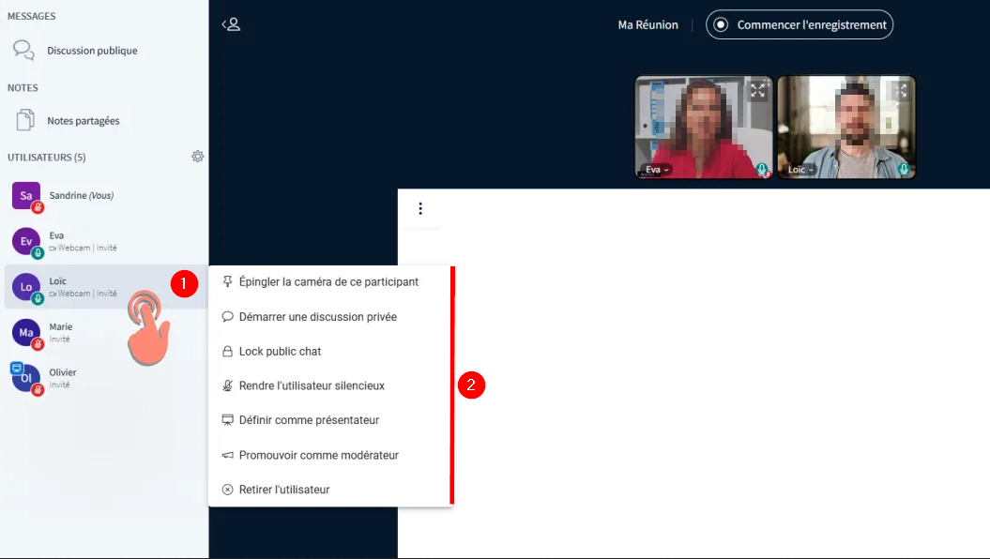This screenshot has height=559, width=990.
Task: Open the three-dot presentation options menu
Action: pos(420,208)
